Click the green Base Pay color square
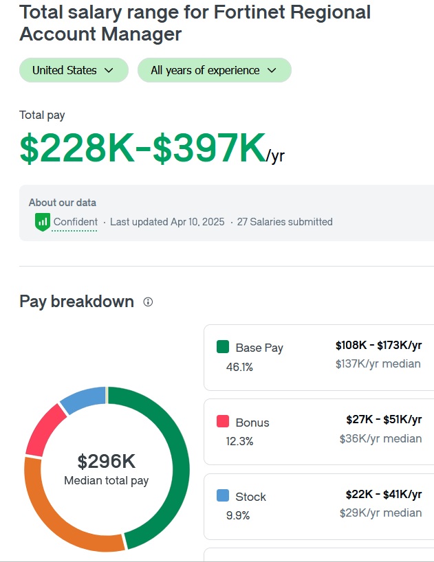Screen dimensions: 434x562 [x=223, y=347]
